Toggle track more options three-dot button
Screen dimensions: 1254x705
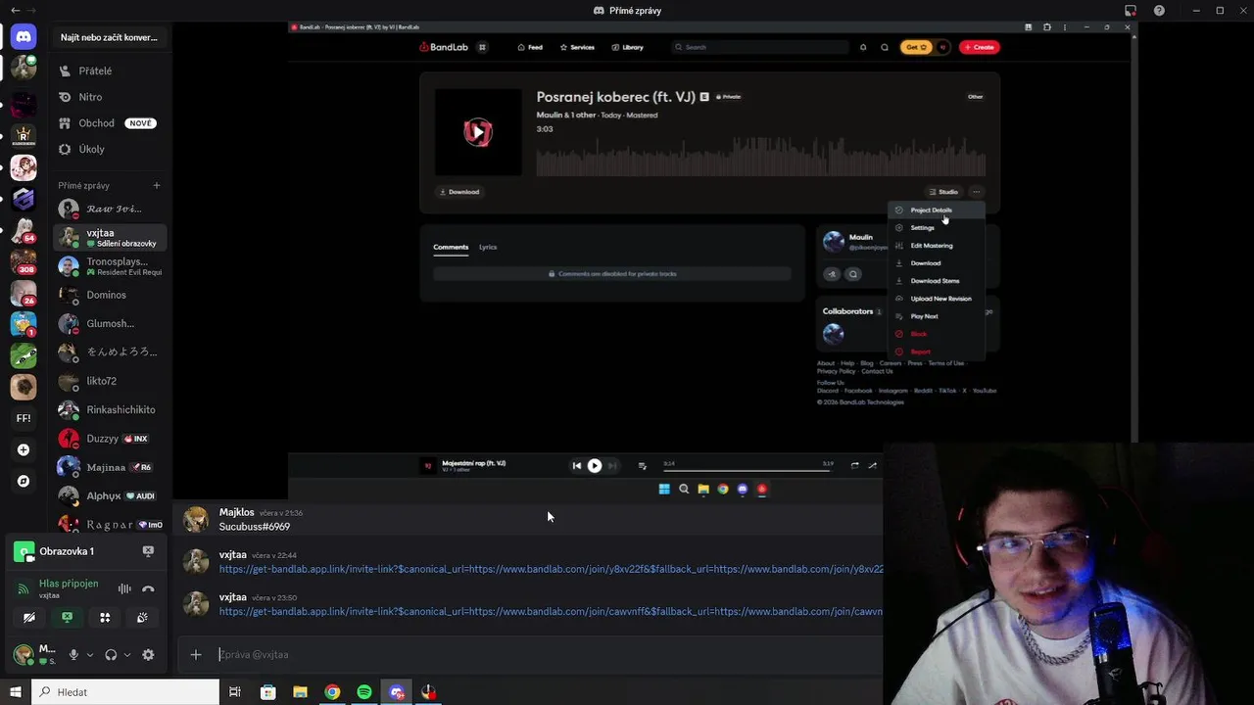coord(977,192)
